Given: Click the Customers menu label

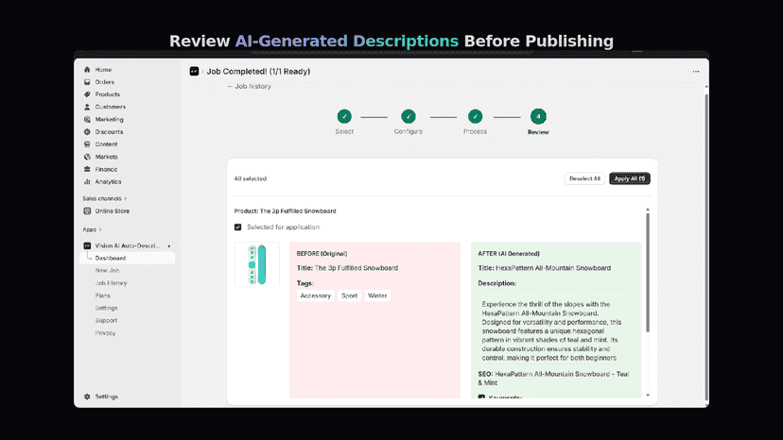Looking at the screenshot, I should 111,107.
